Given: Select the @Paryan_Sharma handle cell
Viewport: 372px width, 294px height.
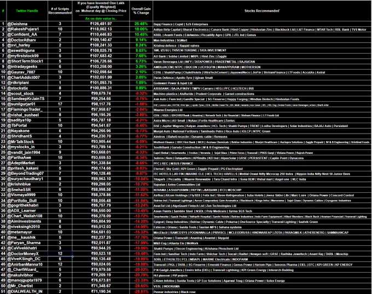Looking at the screenshot, I should (x=27, y=243).
